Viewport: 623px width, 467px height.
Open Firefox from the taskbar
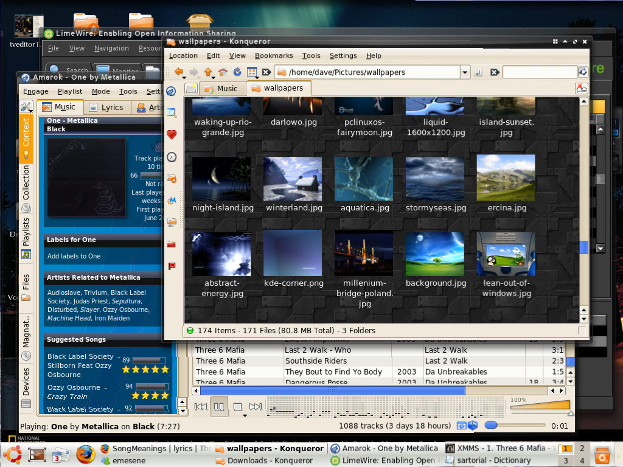point(85,454)
